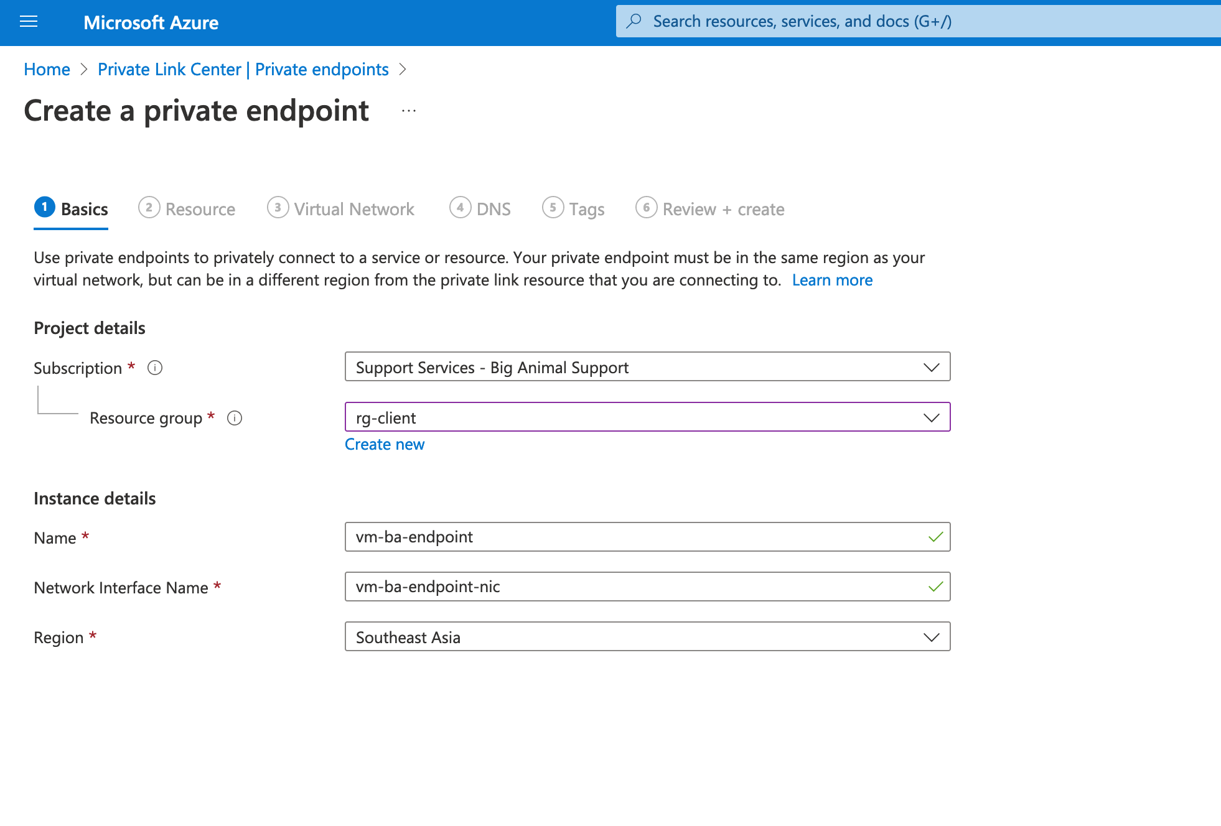Open the DNS tab

pyautogui.click(x=480, y=209)
